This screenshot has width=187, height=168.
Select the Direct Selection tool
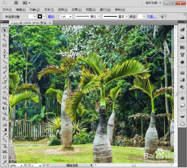tap(4, 35)
